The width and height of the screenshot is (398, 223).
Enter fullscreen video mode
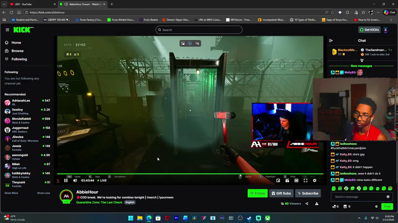[x=305, y=181]
